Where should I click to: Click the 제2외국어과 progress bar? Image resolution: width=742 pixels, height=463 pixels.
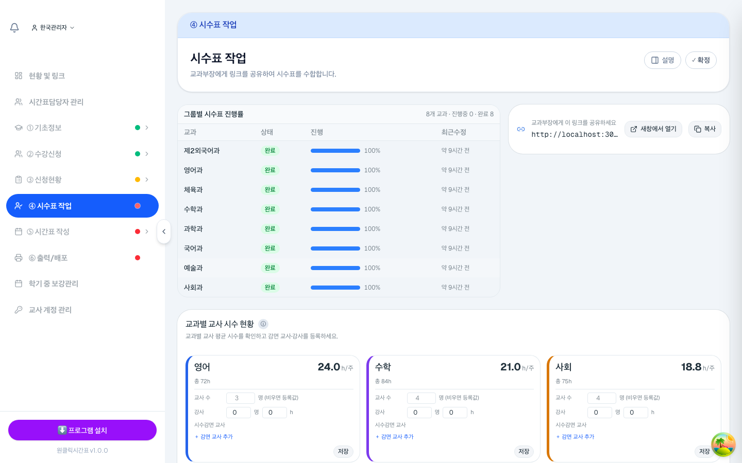335,151
